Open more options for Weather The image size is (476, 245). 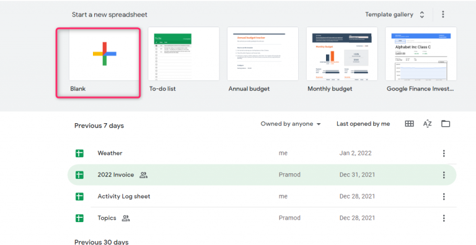coord(444,153)
